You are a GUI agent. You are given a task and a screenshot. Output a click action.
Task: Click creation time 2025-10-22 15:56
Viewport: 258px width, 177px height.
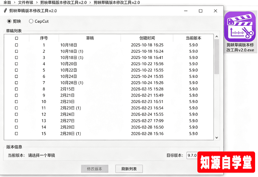click(x=147, y=64)
